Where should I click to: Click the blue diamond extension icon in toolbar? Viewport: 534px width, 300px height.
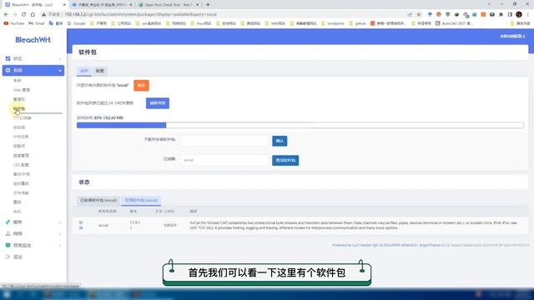[x=430, y=14]
